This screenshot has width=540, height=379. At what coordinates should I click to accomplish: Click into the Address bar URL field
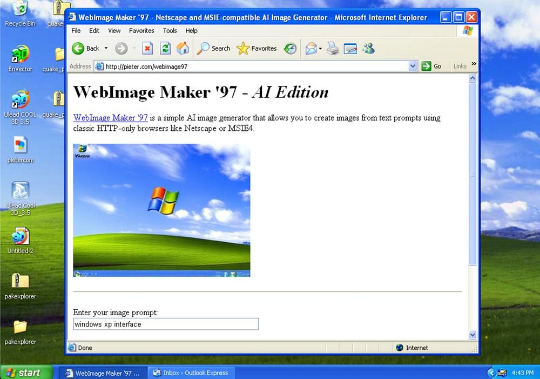coord(255,66)
